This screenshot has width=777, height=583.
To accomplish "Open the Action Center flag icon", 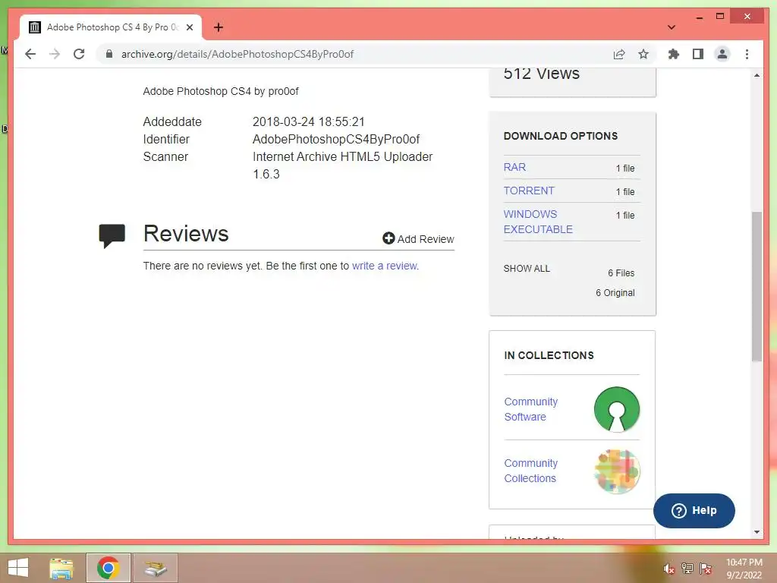I will pos(706,569).
